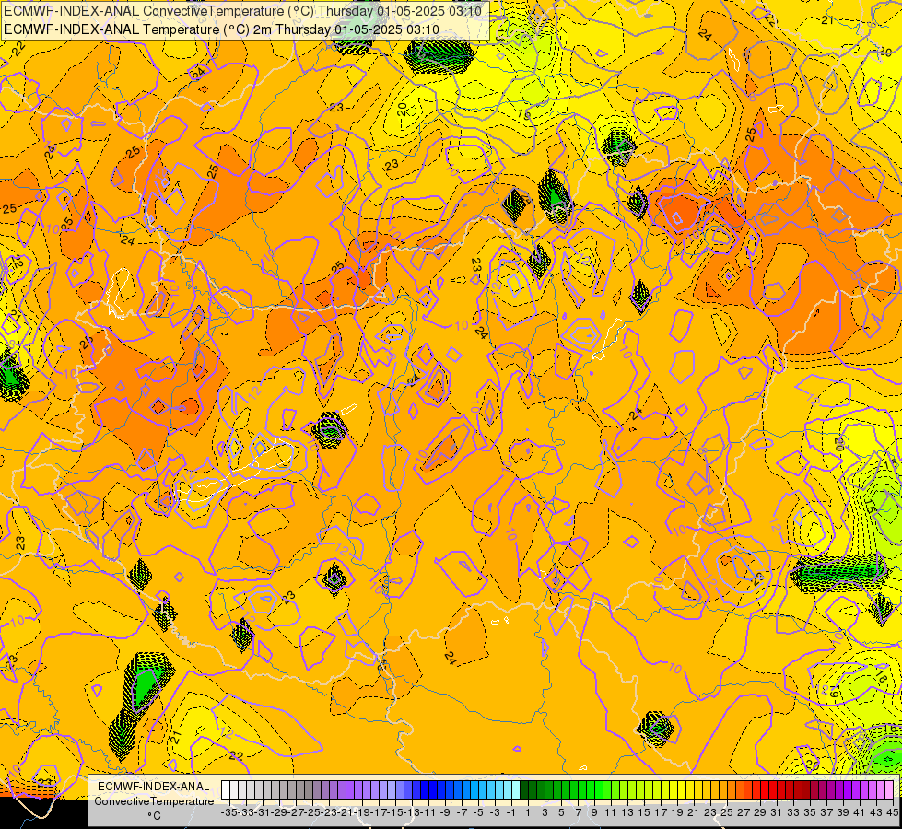Click the '9' tick label in legend
902x829 pixels.
594,812
